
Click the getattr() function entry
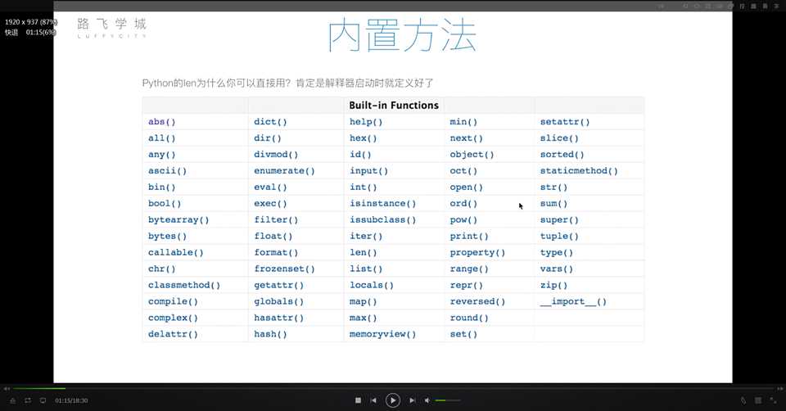(278, 285)
